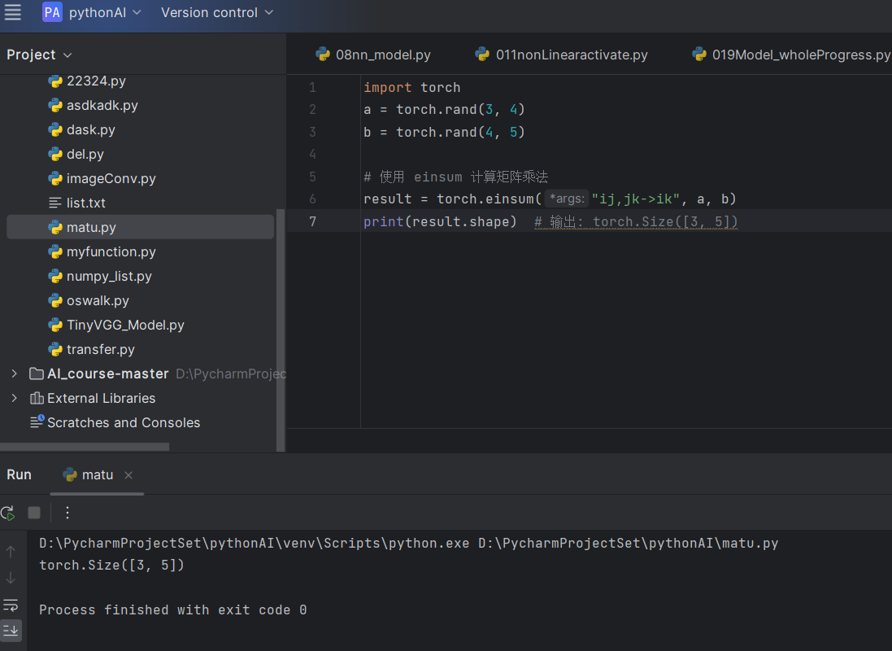
Task: Click the Up the Stack Trace arrow
Action: [x=11, y=552]
